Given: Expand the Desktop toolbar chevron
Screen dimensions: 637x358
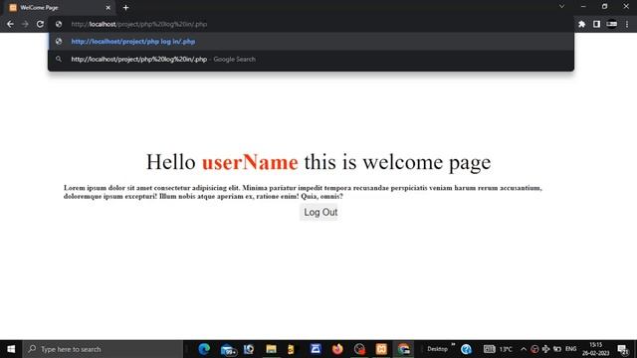Looking at the screenshot, I should [x=453, y=345].
